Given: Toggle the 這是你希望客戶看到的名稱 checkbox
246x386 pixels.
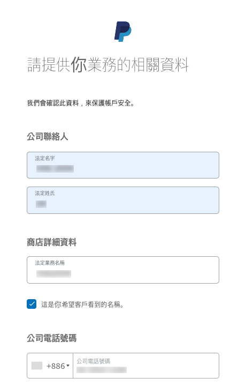Looking at the screenshot, I should (32, 304).
